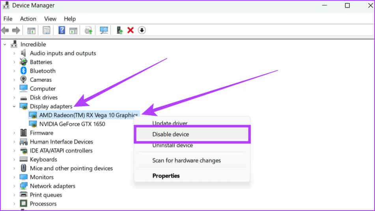Click the Batteries category icon

[x=23, y=62]
